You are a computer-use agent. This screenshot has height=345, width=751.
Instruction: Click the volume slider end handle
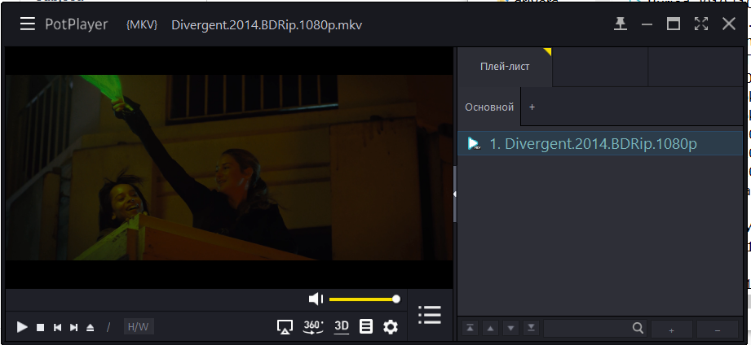[x=396, y=299]
